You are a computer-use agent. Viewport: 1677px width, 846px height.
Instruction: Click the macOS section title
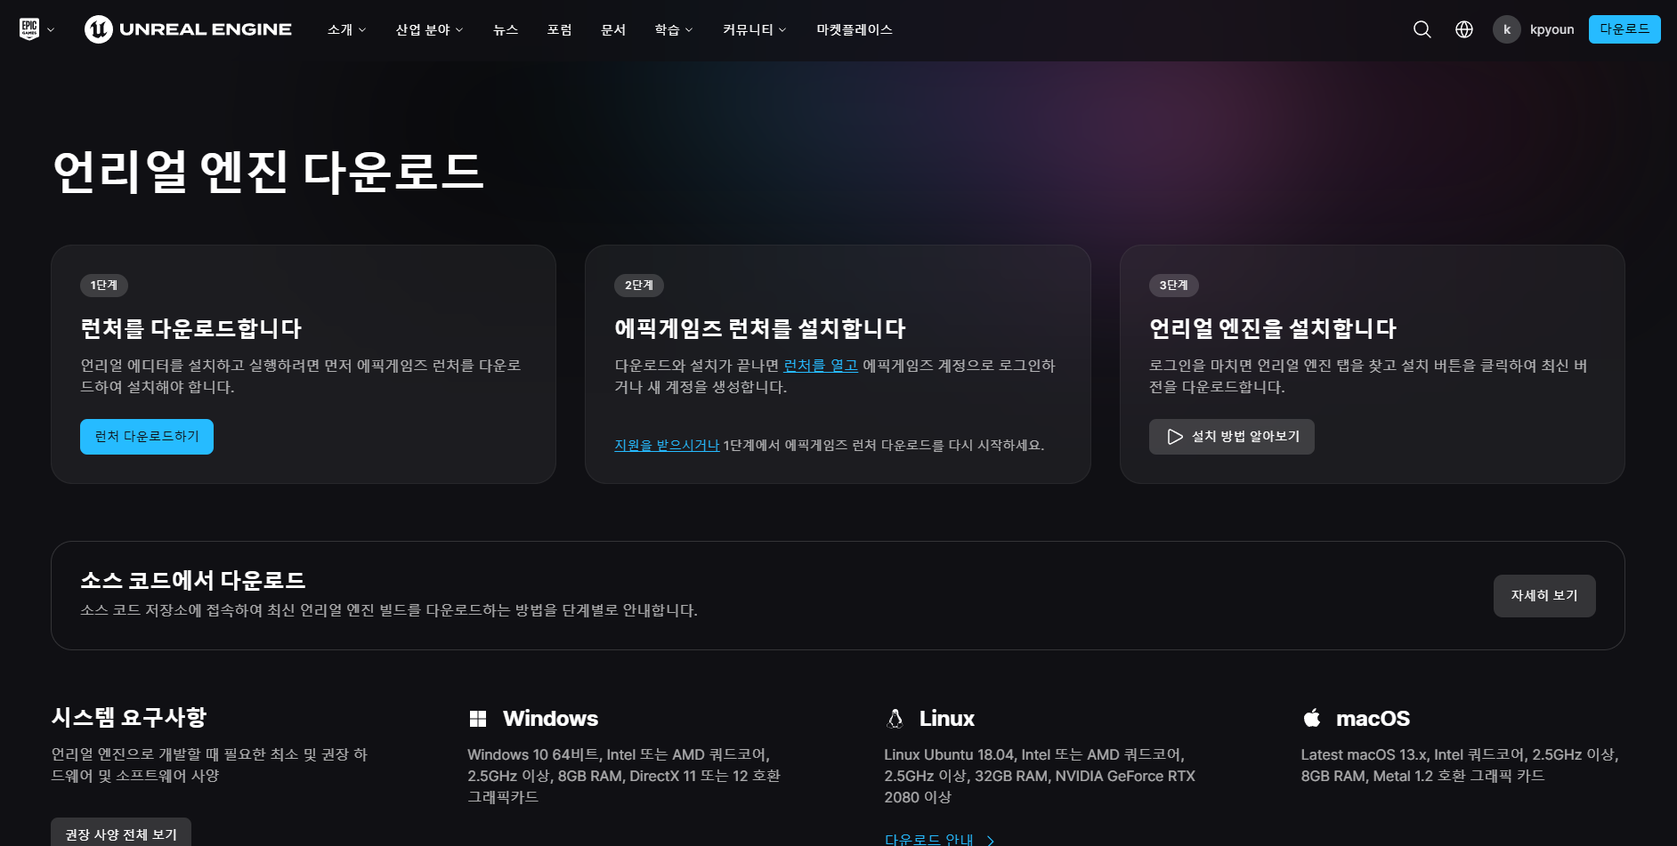click(x=1373, y=719)
